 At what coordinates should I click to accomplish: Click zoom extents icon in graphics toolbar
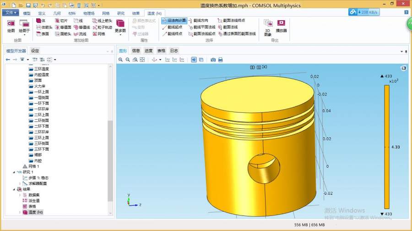142,60
